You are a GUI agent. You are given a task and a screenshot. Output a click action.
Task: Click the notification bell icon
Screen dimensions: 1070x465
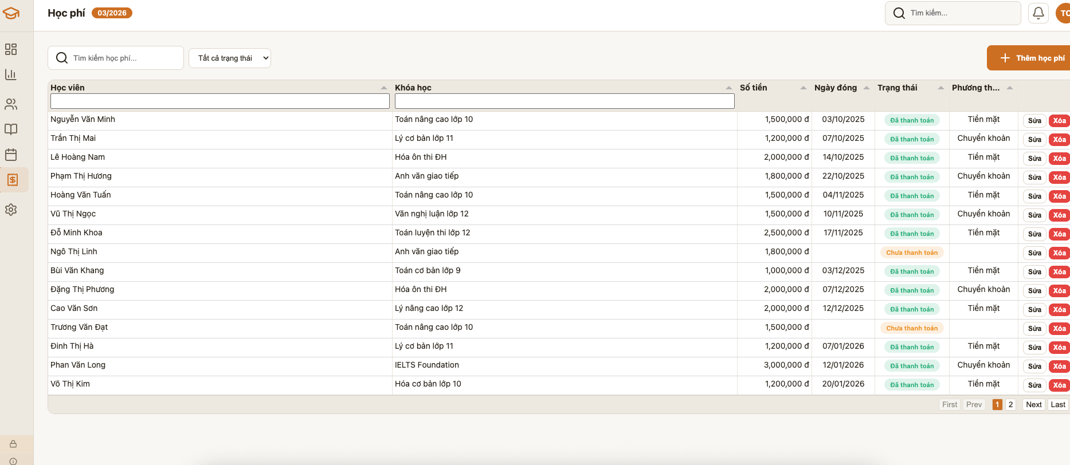[x=1038, y=13]
